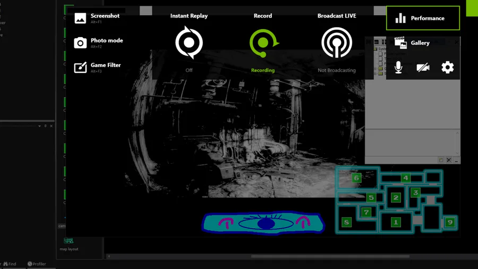Select camera 4 on the map

click(405, 178)
